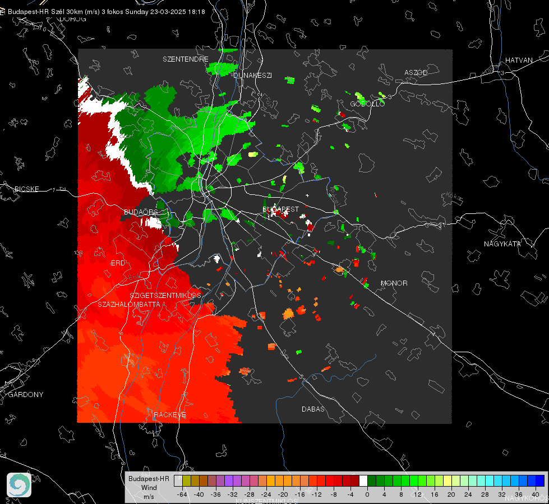Viewport: 549px width, 504px height.
Task: Select the gray leftmost legend swatch
Action: 178,480
